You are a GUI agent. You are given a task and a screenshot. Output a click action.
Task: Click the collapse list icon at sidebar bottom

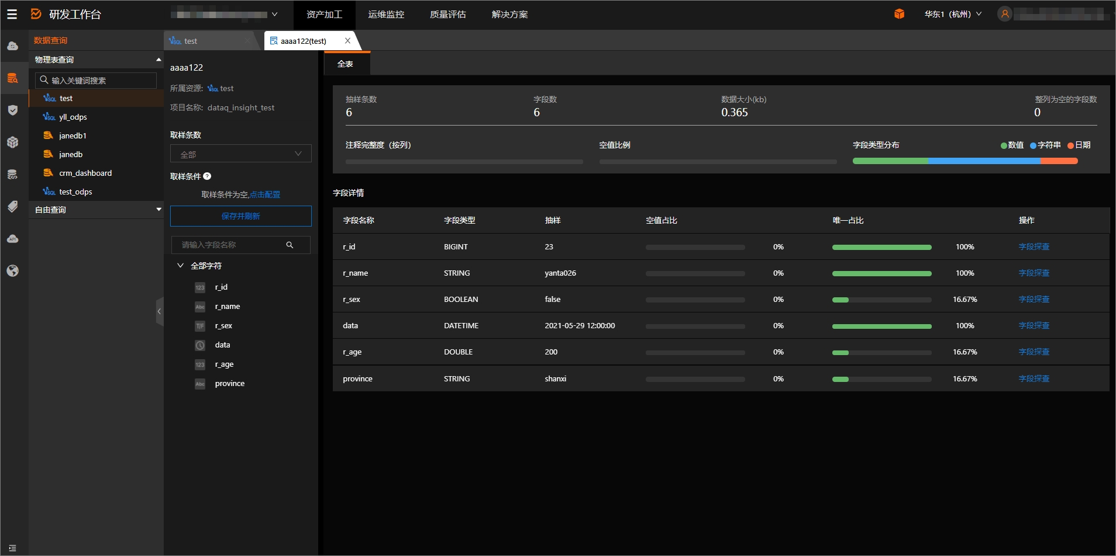tap(12, 548)
